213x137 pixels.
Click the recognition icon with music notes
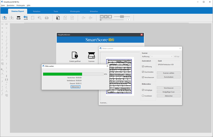coord(26,18)
